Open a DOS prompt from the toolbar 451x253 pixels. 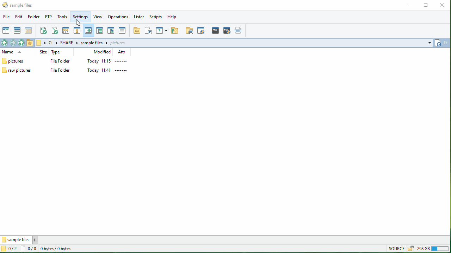(x=215, y=31)
